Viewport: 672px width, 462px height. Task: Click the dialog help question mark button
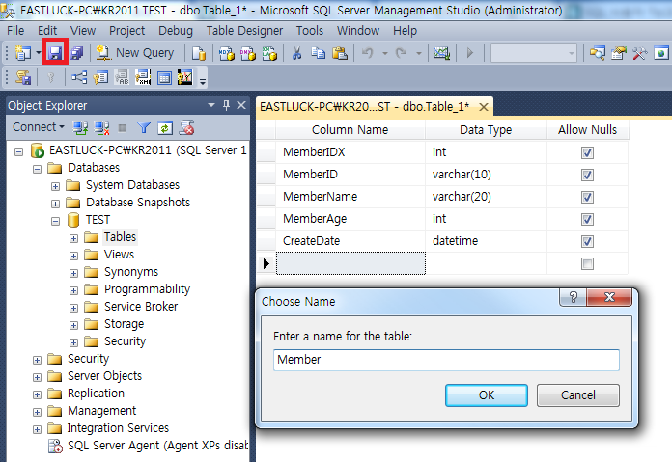(573, 297)
